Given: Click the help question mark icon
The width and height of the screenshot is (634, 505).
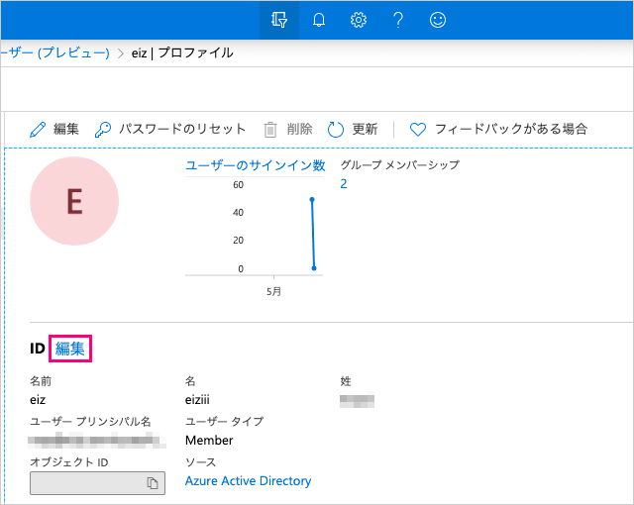Looking at the screenshot, I should coord(397,20).
